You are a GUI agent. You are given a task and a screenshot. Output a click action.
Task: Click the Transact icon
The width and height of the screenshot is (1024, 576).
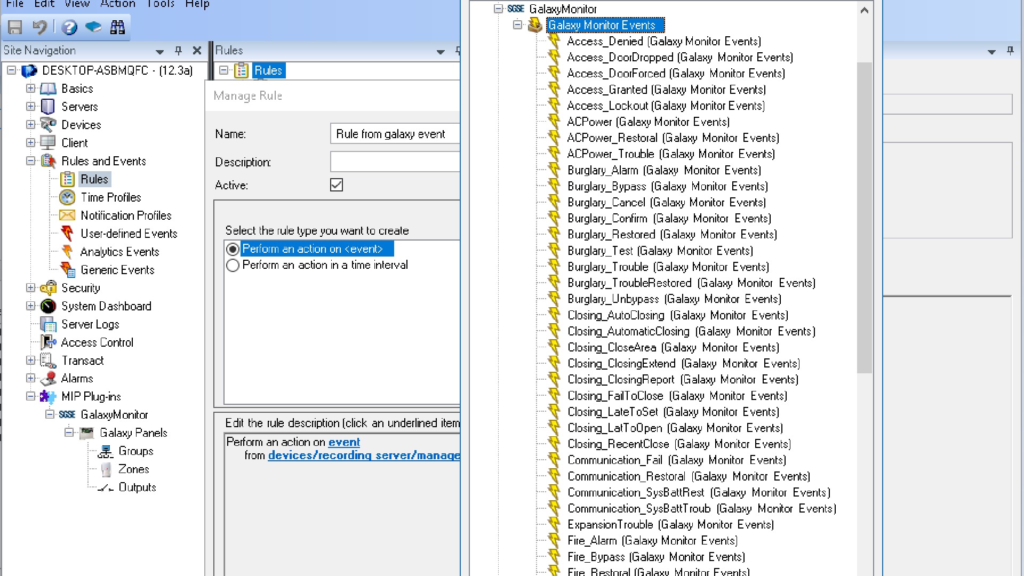[48, 361]
